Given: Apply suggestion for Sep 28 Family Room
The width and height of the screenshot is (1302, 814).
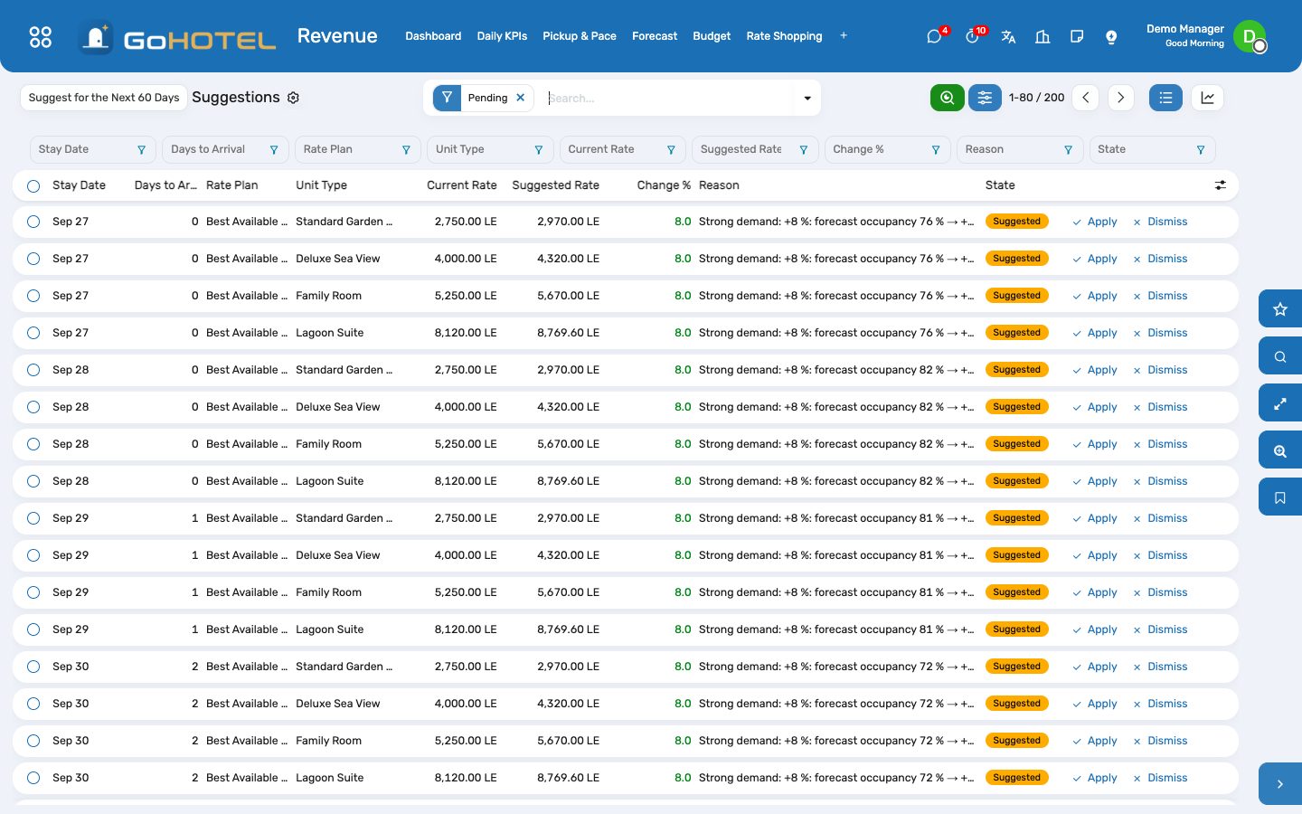Looking at the screenshot, I should 1095,444.
